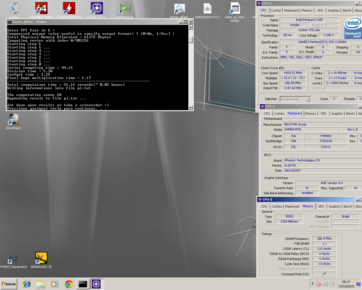Click console scrollbar down arrow

pos(191,108)
